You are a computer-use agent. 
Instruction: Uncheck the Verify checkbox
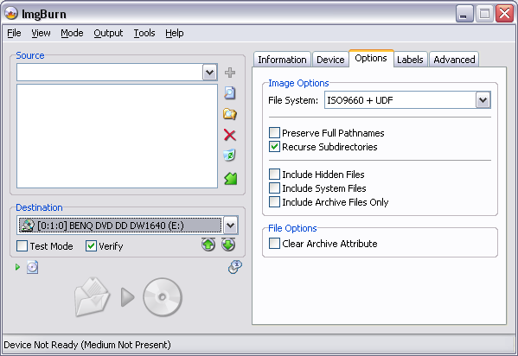[x=91, y=246]
